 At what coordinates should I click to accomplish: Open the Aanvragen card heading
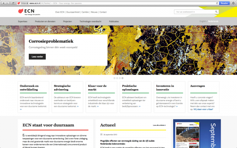tap(197, 86)
